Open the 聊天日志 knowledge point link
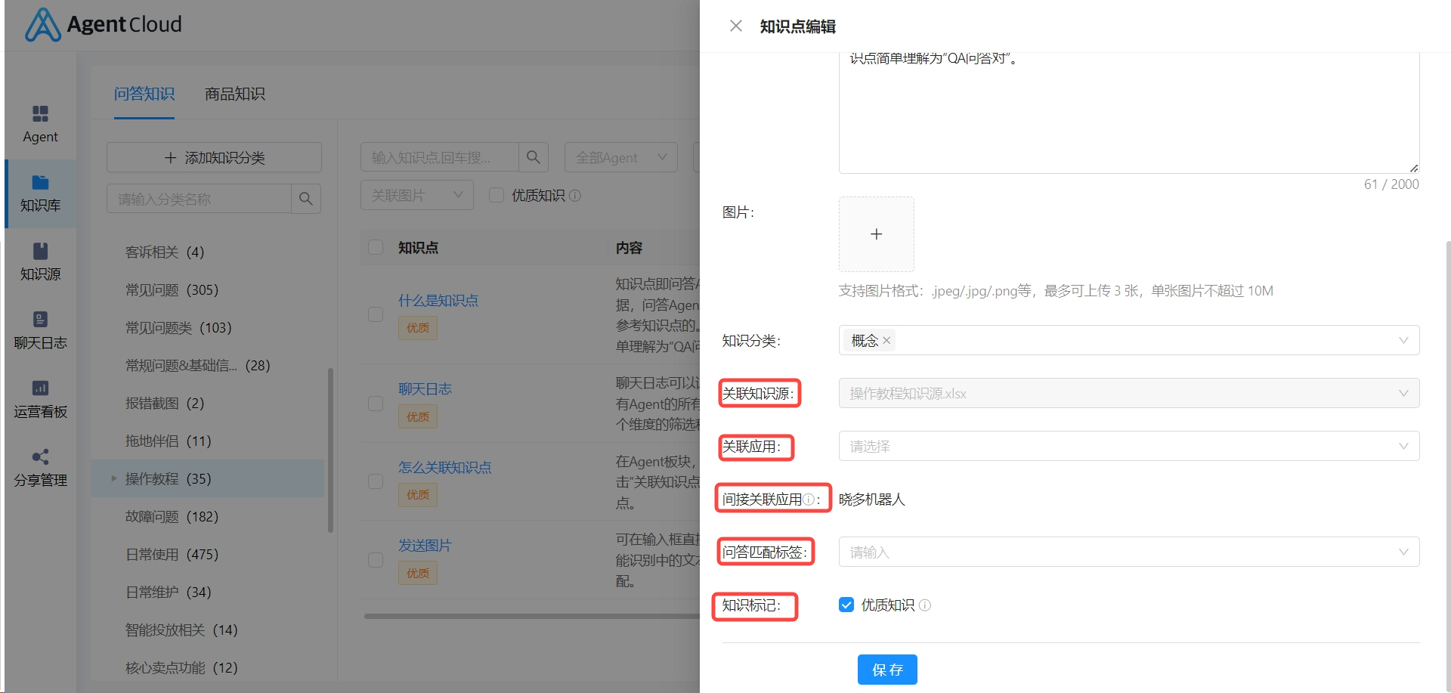This screenshot has height=693, width=1451. pyautogui.click(x=425, y=389)
